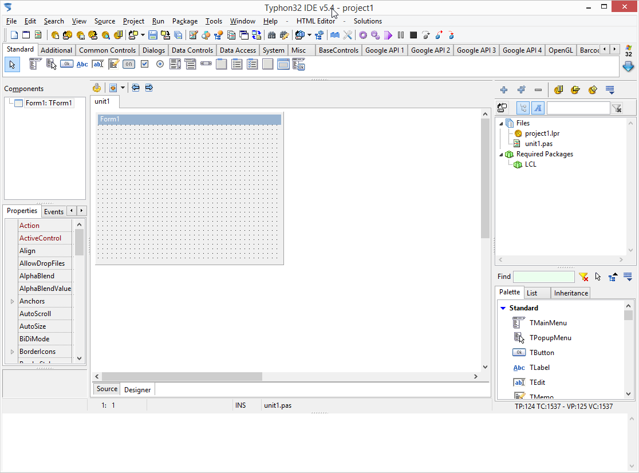639x473 pixels.
Task: Open the blue lines dropdown beside Find
Action: click(628, 277)
